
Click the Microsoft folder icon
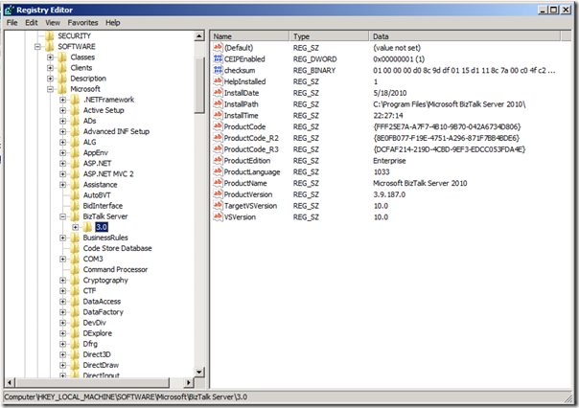[62, 89]
